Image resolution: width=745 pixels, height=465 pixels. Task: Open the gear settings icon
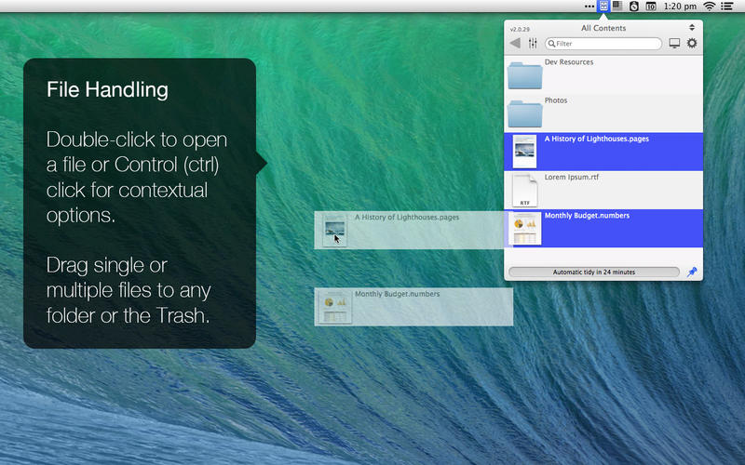692,43
